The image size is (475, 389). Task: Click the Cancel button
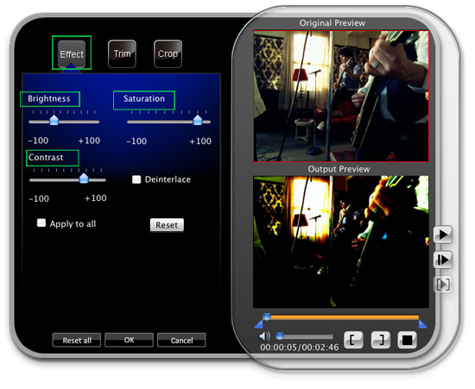[x=181, y=341]
